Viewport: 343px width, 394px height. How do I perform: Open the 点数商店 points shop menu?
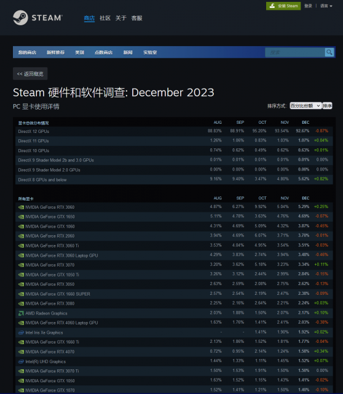103,52
